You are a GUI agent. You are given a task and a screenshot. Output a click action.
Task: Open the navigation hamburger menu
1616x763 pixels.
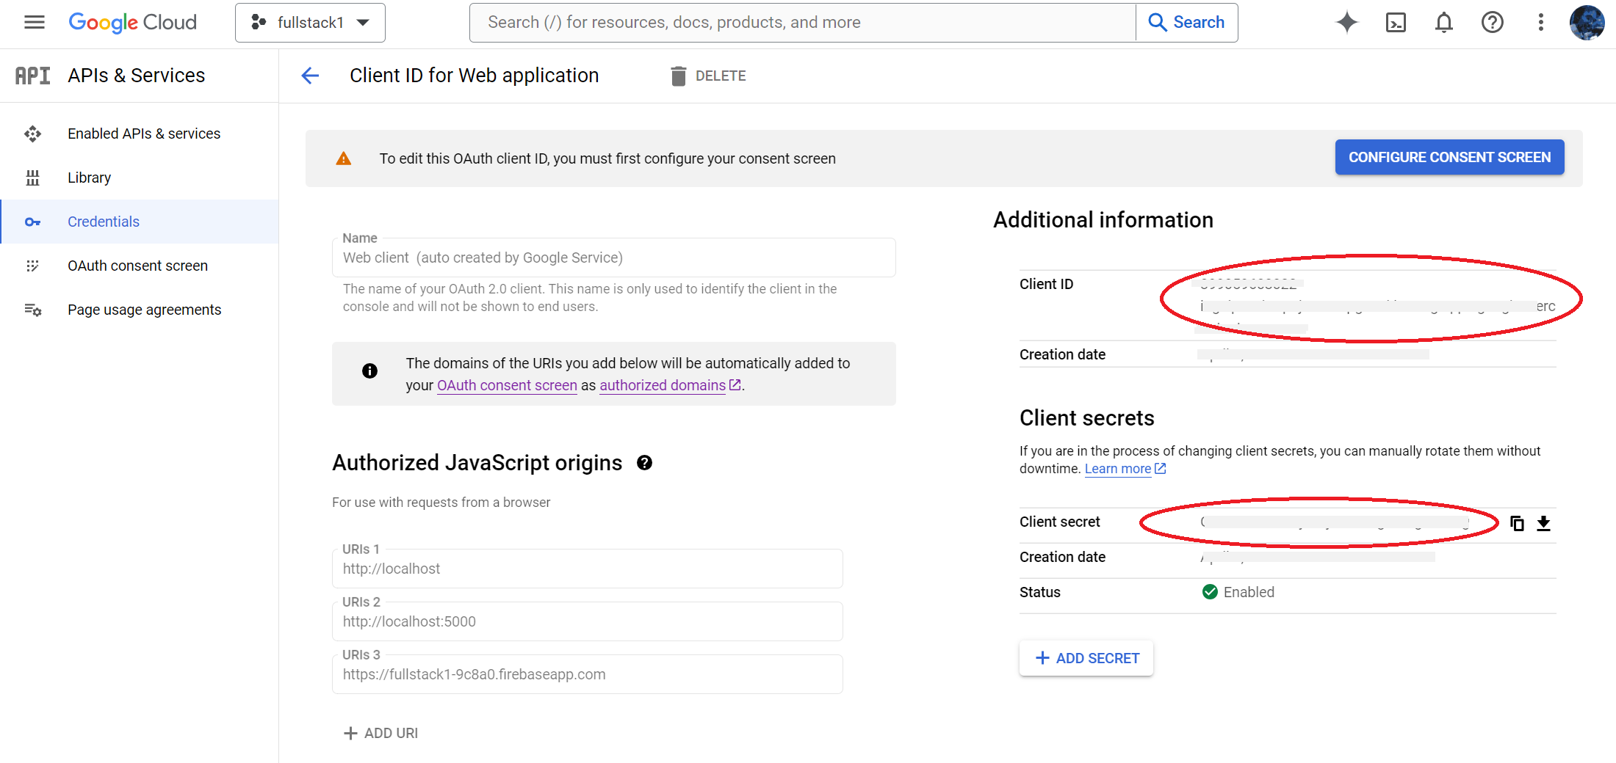coord(34,22)
